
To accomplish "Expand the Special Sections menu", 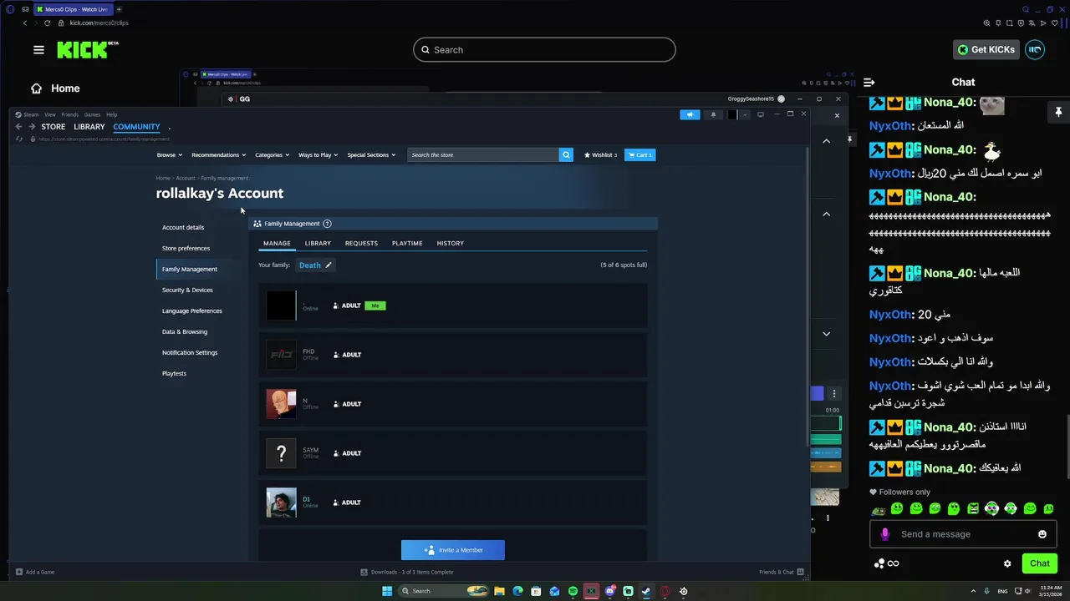I will coord(371,154).
